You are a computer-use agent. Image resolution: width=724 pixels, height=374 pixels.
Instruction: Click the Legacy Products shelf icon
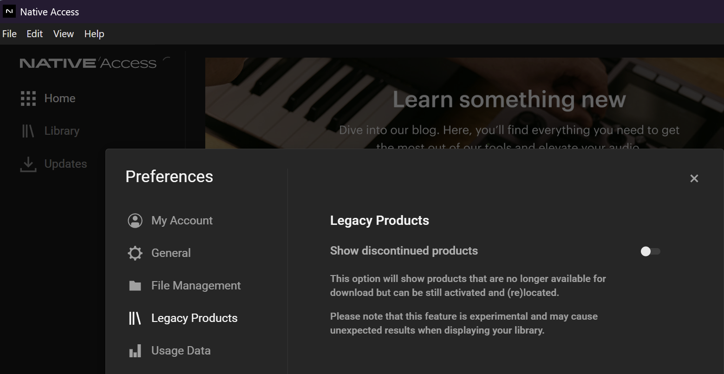click(135, 318)
